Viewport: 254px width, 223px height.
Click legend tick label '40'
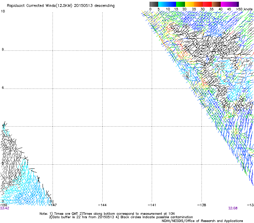click(x=220, y=9)
